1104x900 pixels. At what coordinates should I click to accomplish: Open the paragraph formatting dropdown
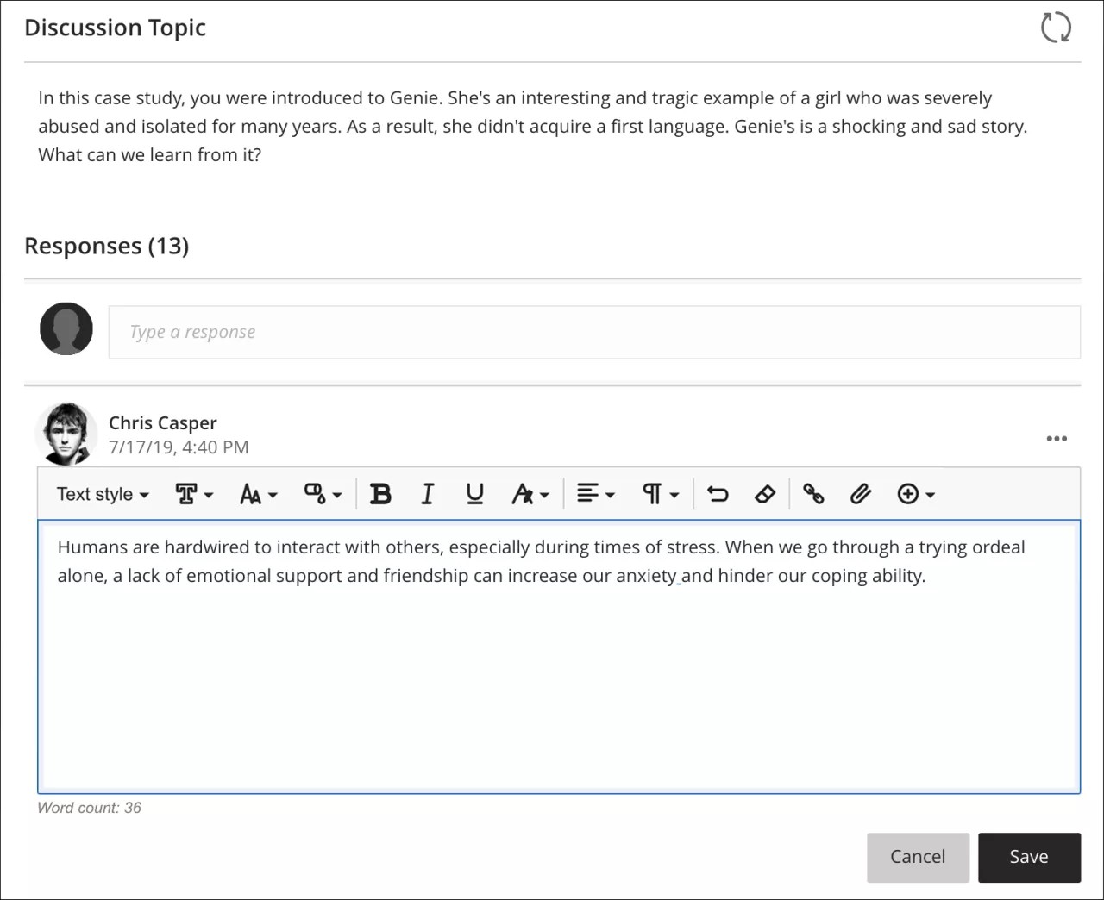coord(658,493)
